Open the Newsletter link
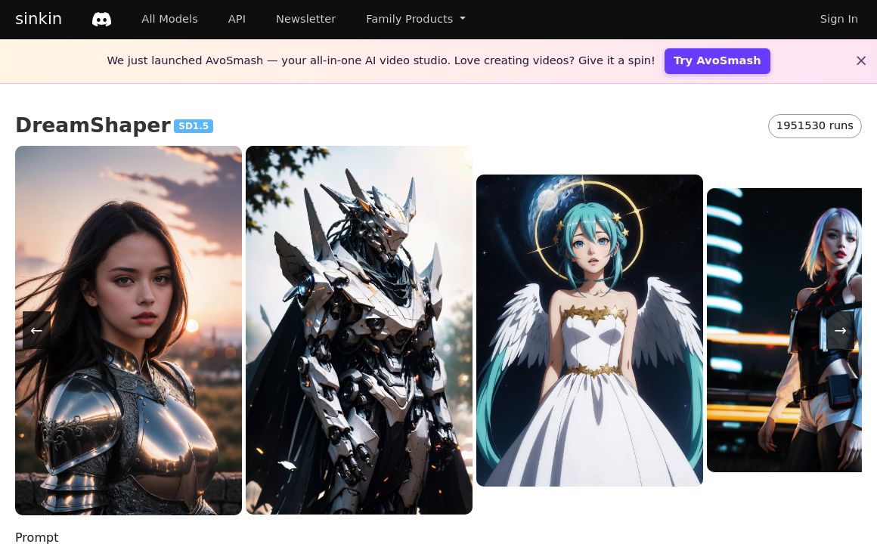This screenshot has height=544, width=877. (305, 19)
